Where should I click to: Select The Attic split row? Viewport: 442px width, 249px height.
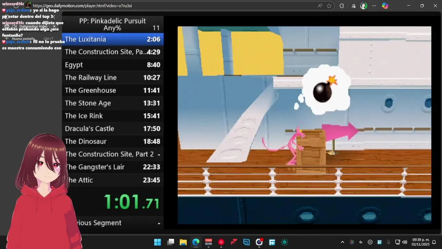point(113,180)
